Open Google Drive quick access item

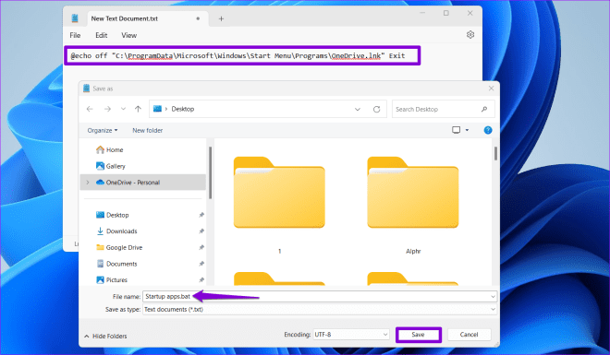pyautogui.click(x=119, y=247)
